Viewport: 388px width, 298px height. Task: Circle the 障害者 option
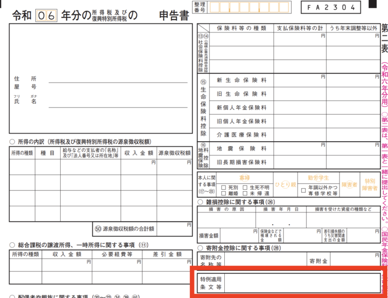tap(349, 185)
